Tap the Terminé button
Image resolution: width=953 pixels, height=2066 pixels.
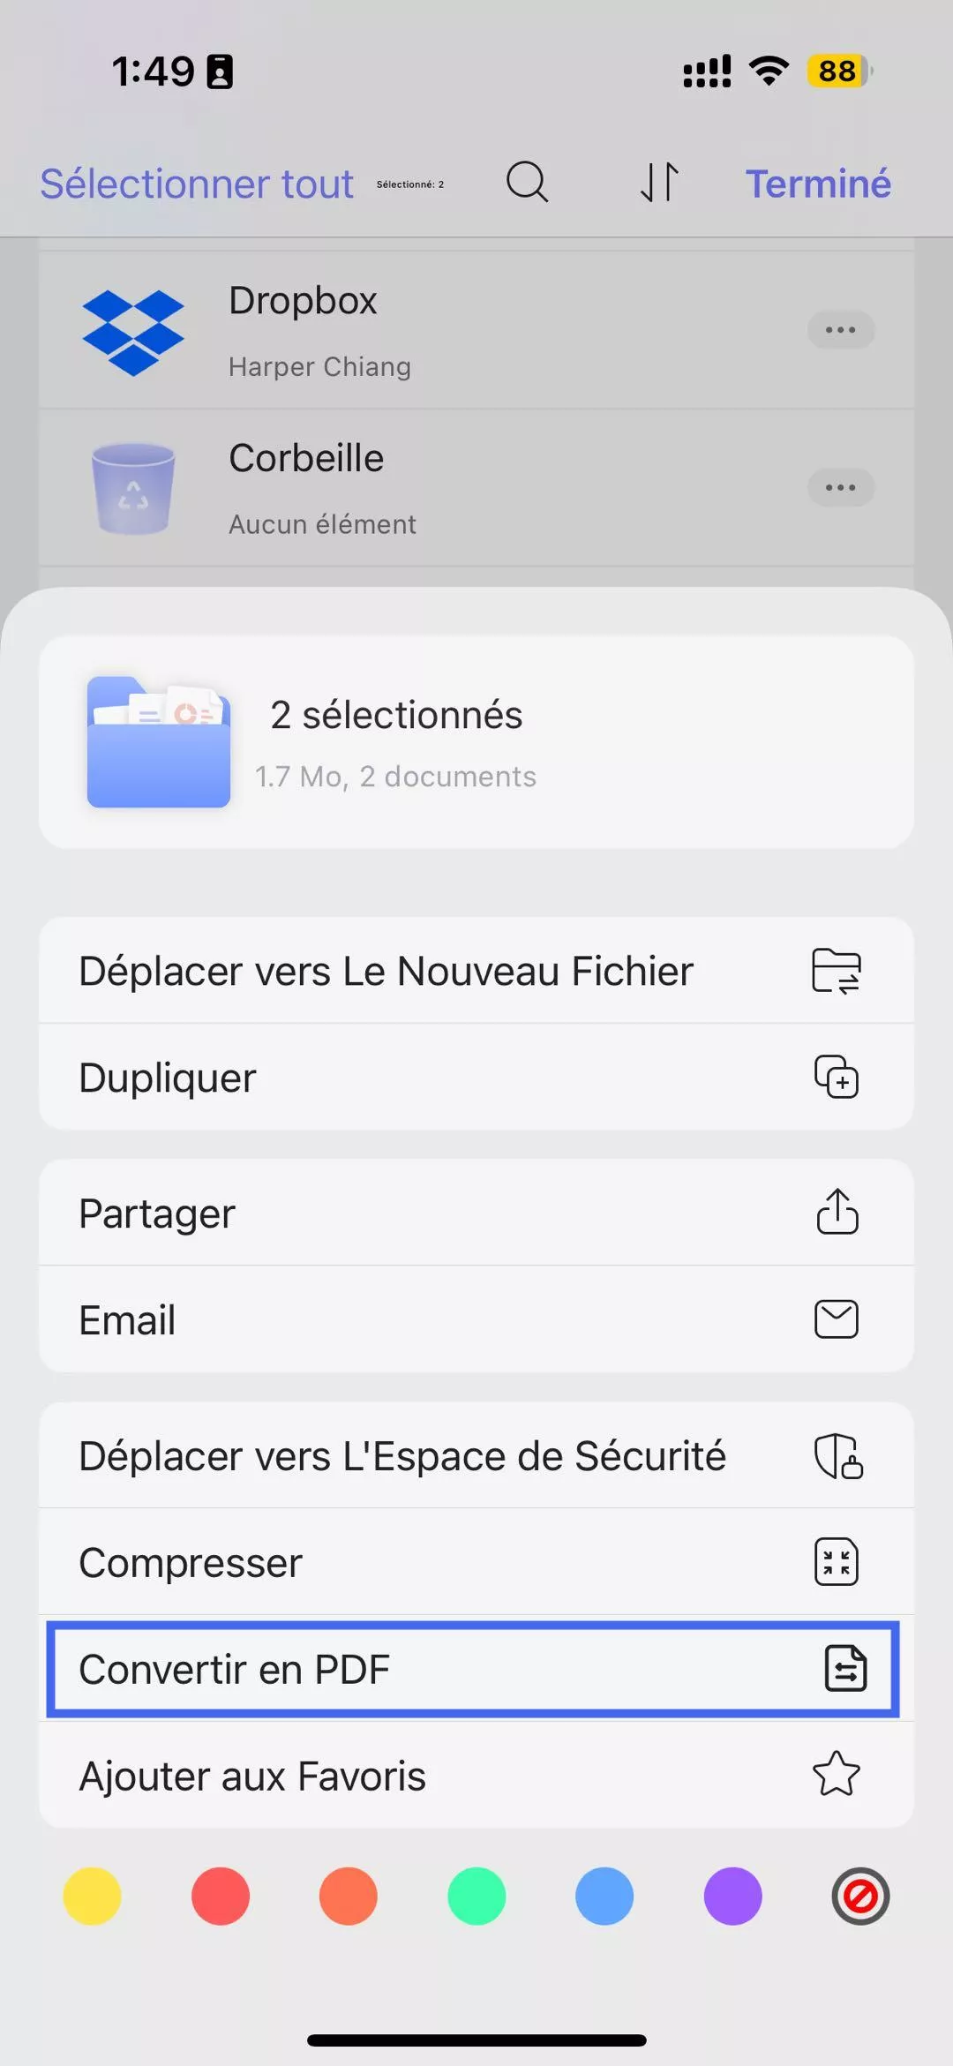click(818, 184)
